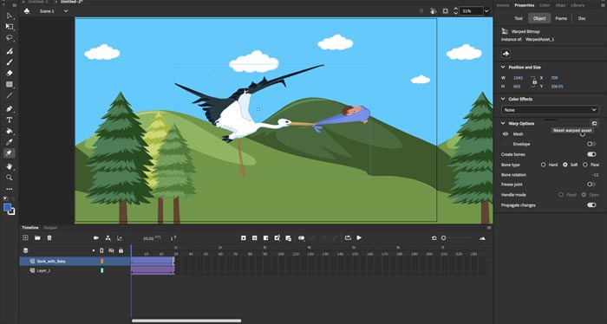The image size is (607, 324).
Task: Click the timeline horizontal scrollbar
Action: click(x=186, y=321)
